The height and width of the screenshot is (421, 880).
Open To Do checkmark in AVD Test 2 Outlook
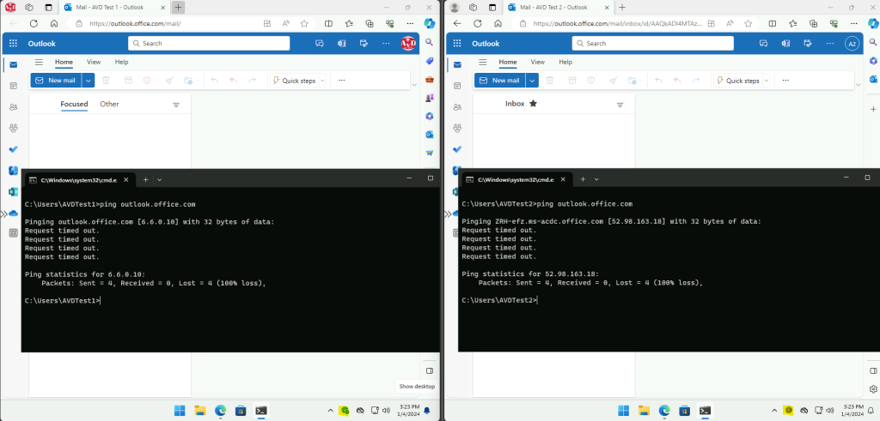tap(457, 149)
